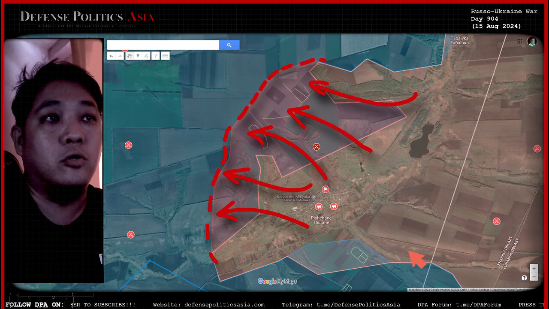Open the map help question-mark icon

click(x=524, y=278)
